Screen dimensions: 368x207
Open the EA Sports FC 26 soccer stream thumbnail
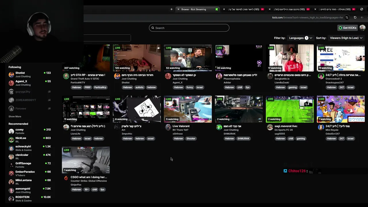[x=290, y=109]
